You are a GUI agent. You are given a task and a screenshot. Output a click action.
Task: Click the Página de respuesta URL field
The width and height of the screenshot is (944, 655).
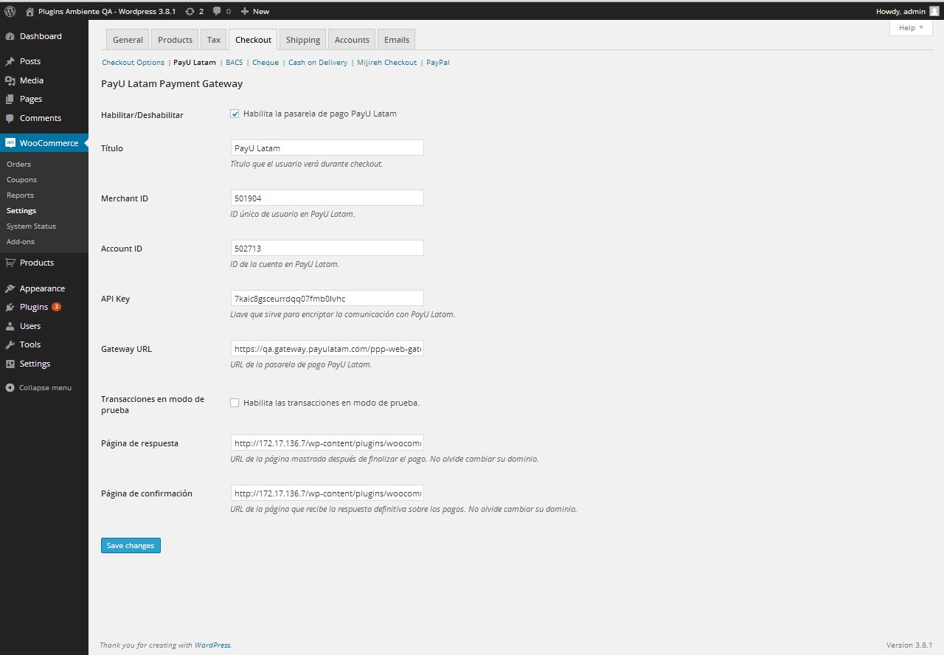pyautogui.click(x=327, y=443)
